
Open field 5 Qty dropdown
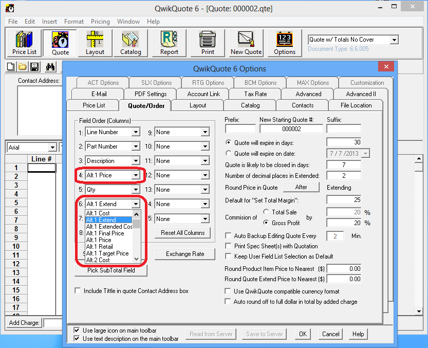tap(136, 190)
